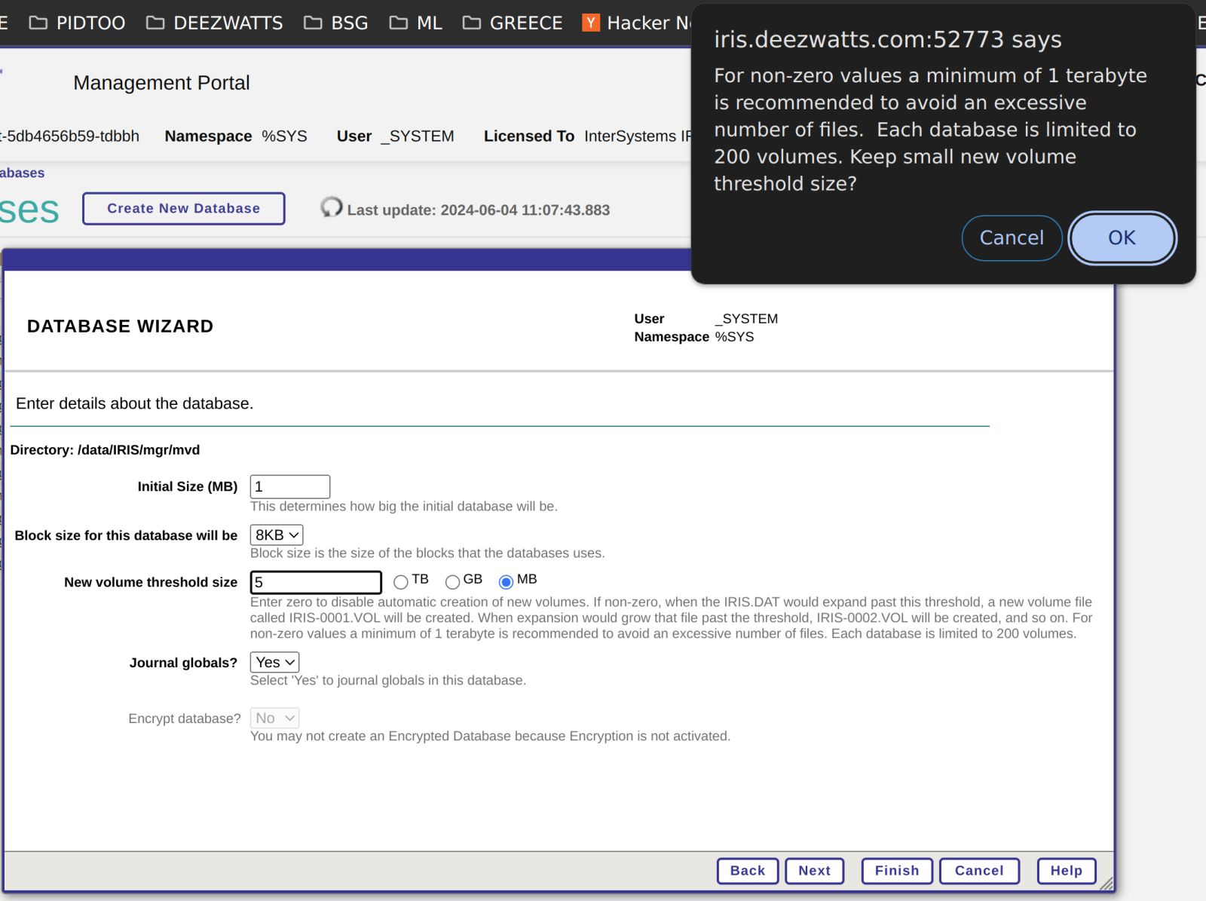Open the ML bookmarks folder
The image size is (1206, 901).
pos(416,23)
